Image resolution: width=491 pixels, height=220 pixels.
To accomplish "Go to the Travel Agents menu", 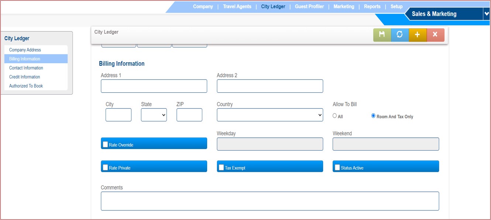I will coord(237,7).
